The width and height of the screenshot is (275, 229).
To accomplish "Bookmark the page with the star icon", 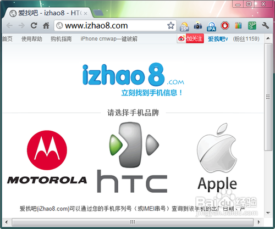I will pos(170,26).
